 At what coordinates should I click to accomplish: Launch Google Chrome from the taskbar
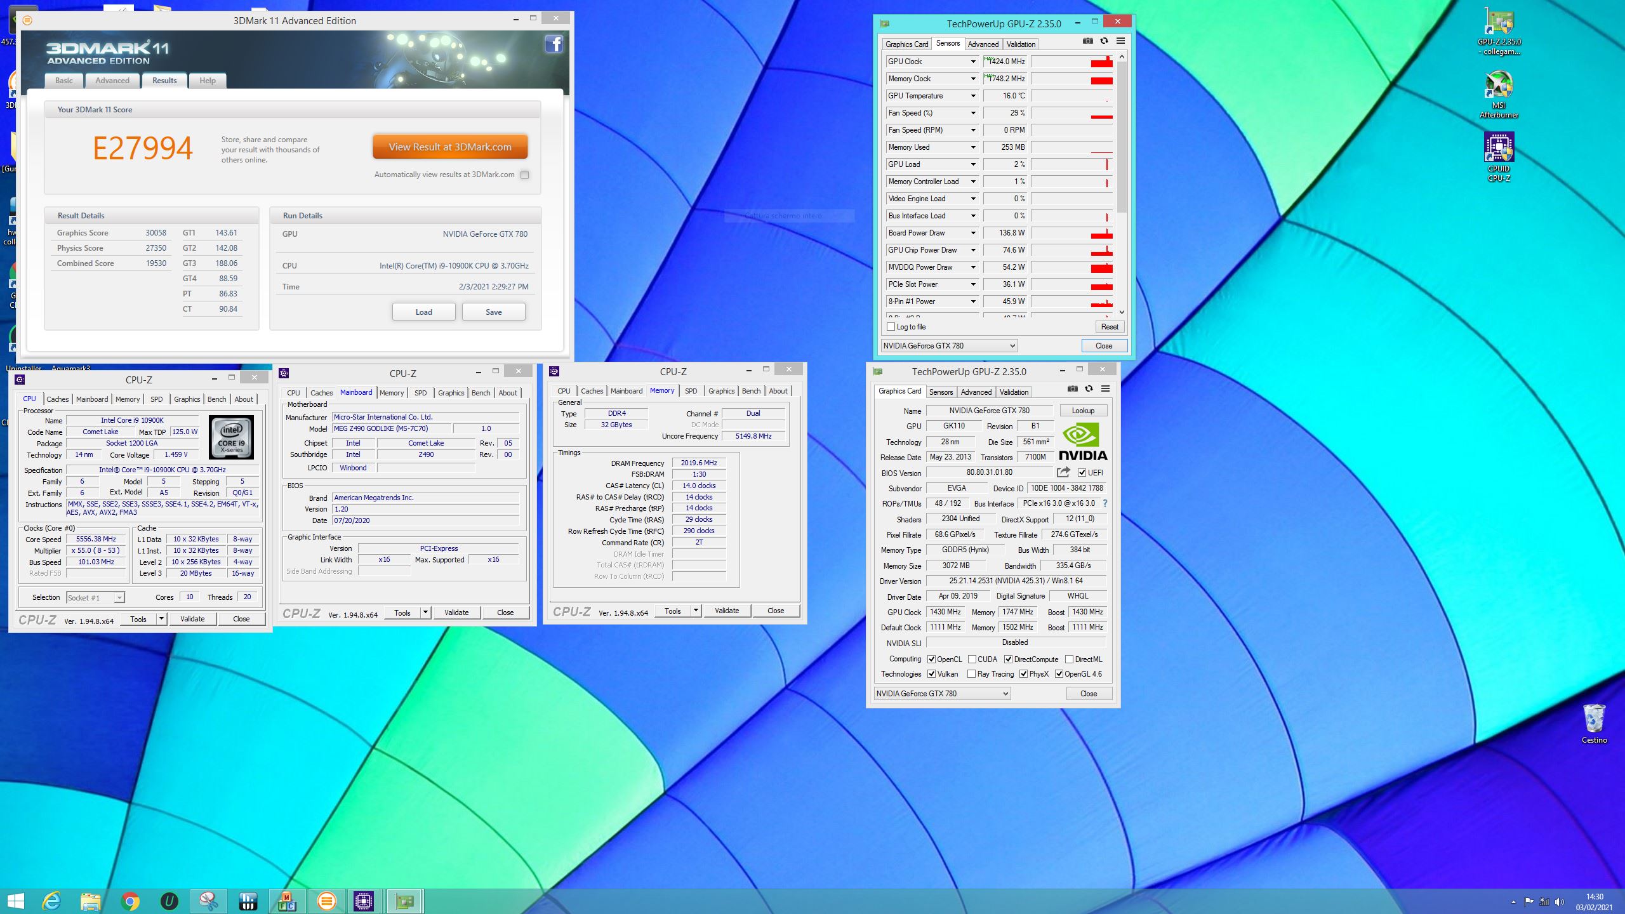click(129, 901)
